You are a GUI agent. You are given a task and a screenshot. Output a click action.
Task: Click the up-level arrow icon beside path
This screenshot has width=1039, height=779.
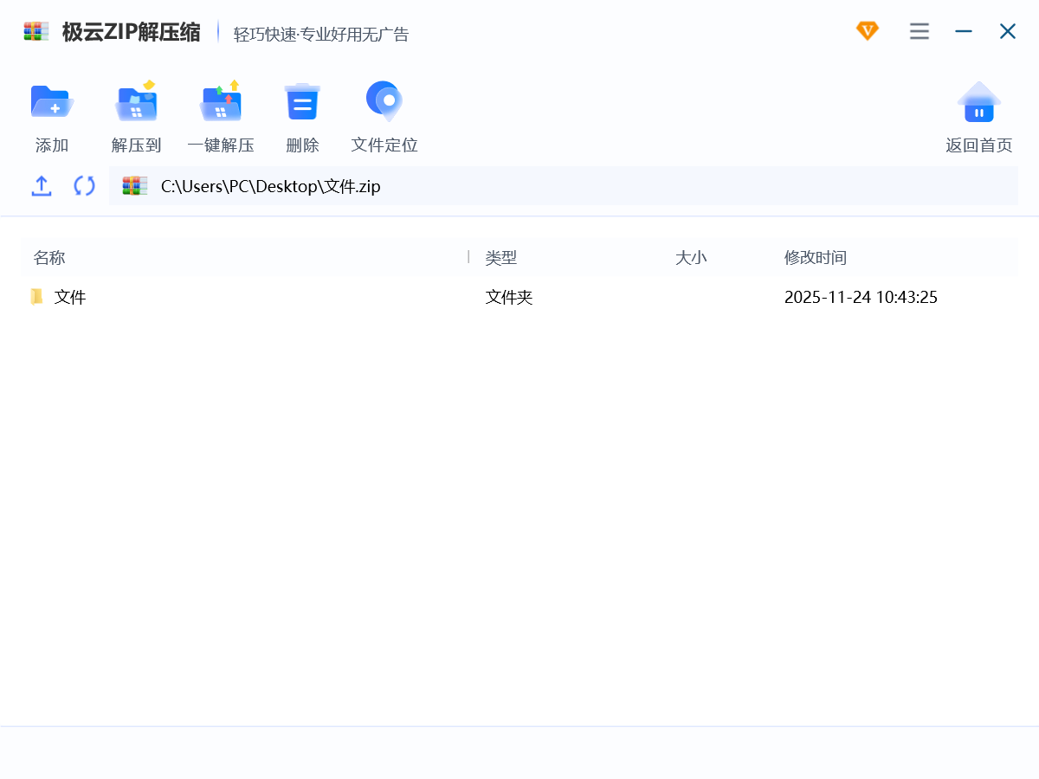click(x=42, y=186)
